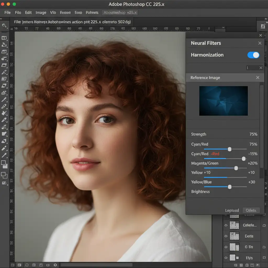Click the Magenta/Green slider handle
Image resolution: width=268 pixels, height=268 pixels.
tap(236, 168)
